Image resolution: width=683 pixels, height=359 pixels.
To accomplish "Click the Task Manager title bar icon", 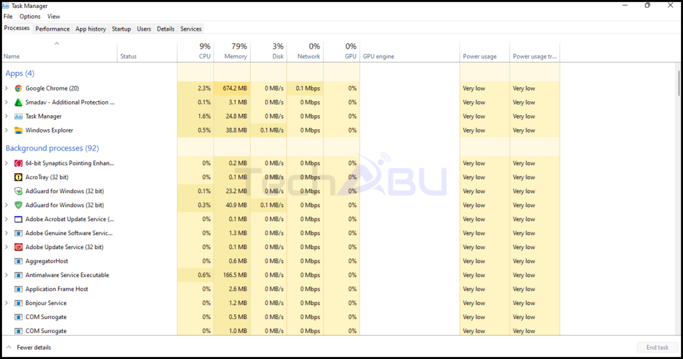I will pos(5,5).
